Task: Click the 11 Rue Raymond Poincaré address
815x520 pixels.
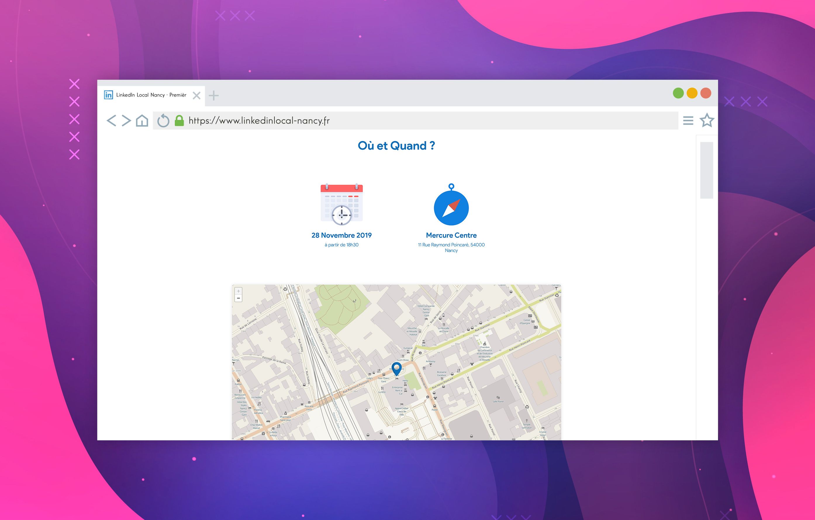Action: 451,247
